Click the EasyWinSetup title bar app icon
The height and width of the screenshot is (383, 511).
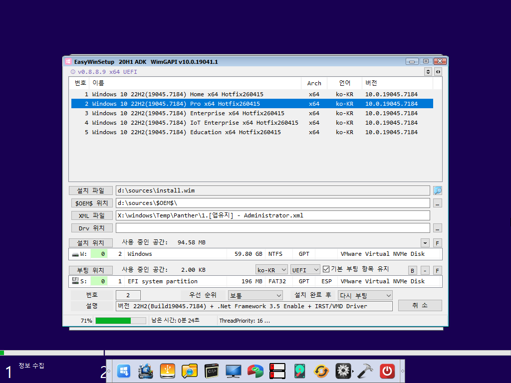68,61
